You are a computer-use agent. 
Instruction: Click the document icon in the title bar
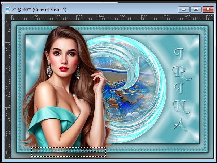(x=8, y=9)
